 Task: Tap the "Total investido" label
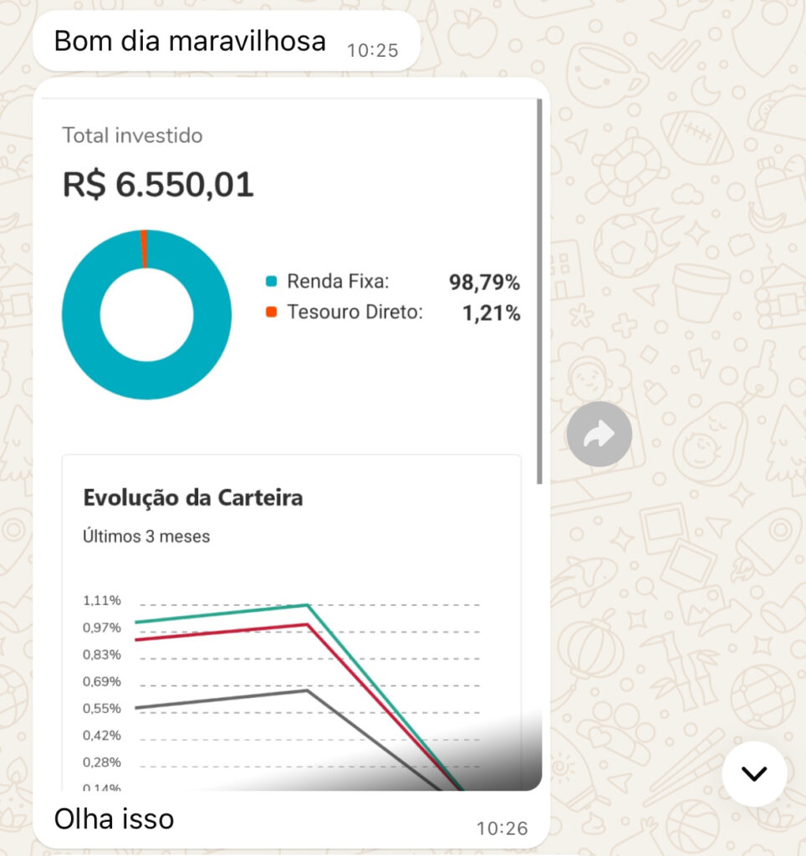coord(132,135)
